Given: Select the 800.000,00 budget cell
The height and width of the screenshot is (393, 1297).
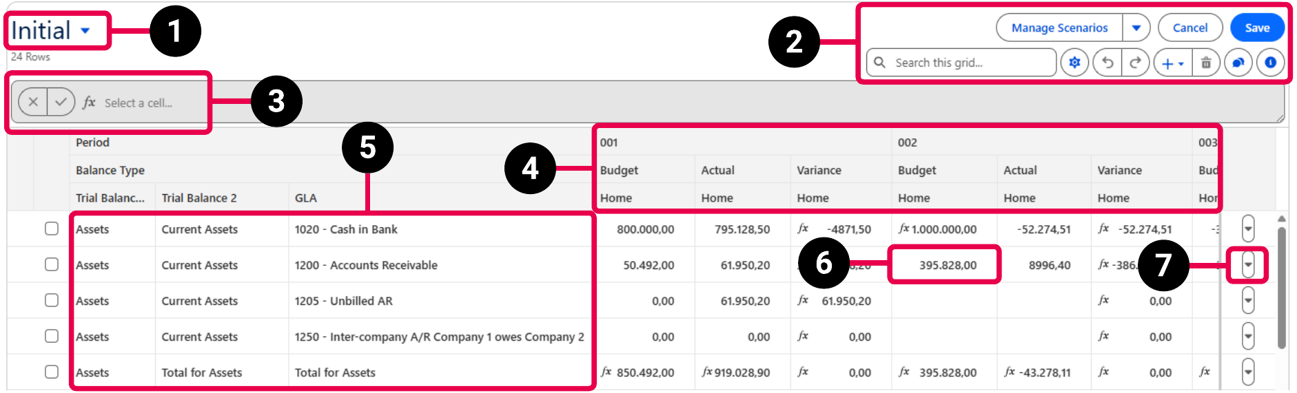Looking at the screenshot, I should pos(645,229).
